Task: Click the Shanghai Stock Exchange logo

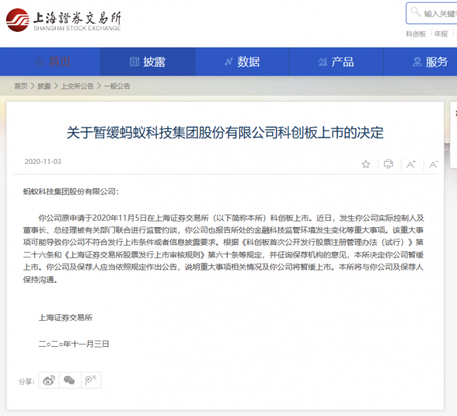Action: click(x=63, y=20)
